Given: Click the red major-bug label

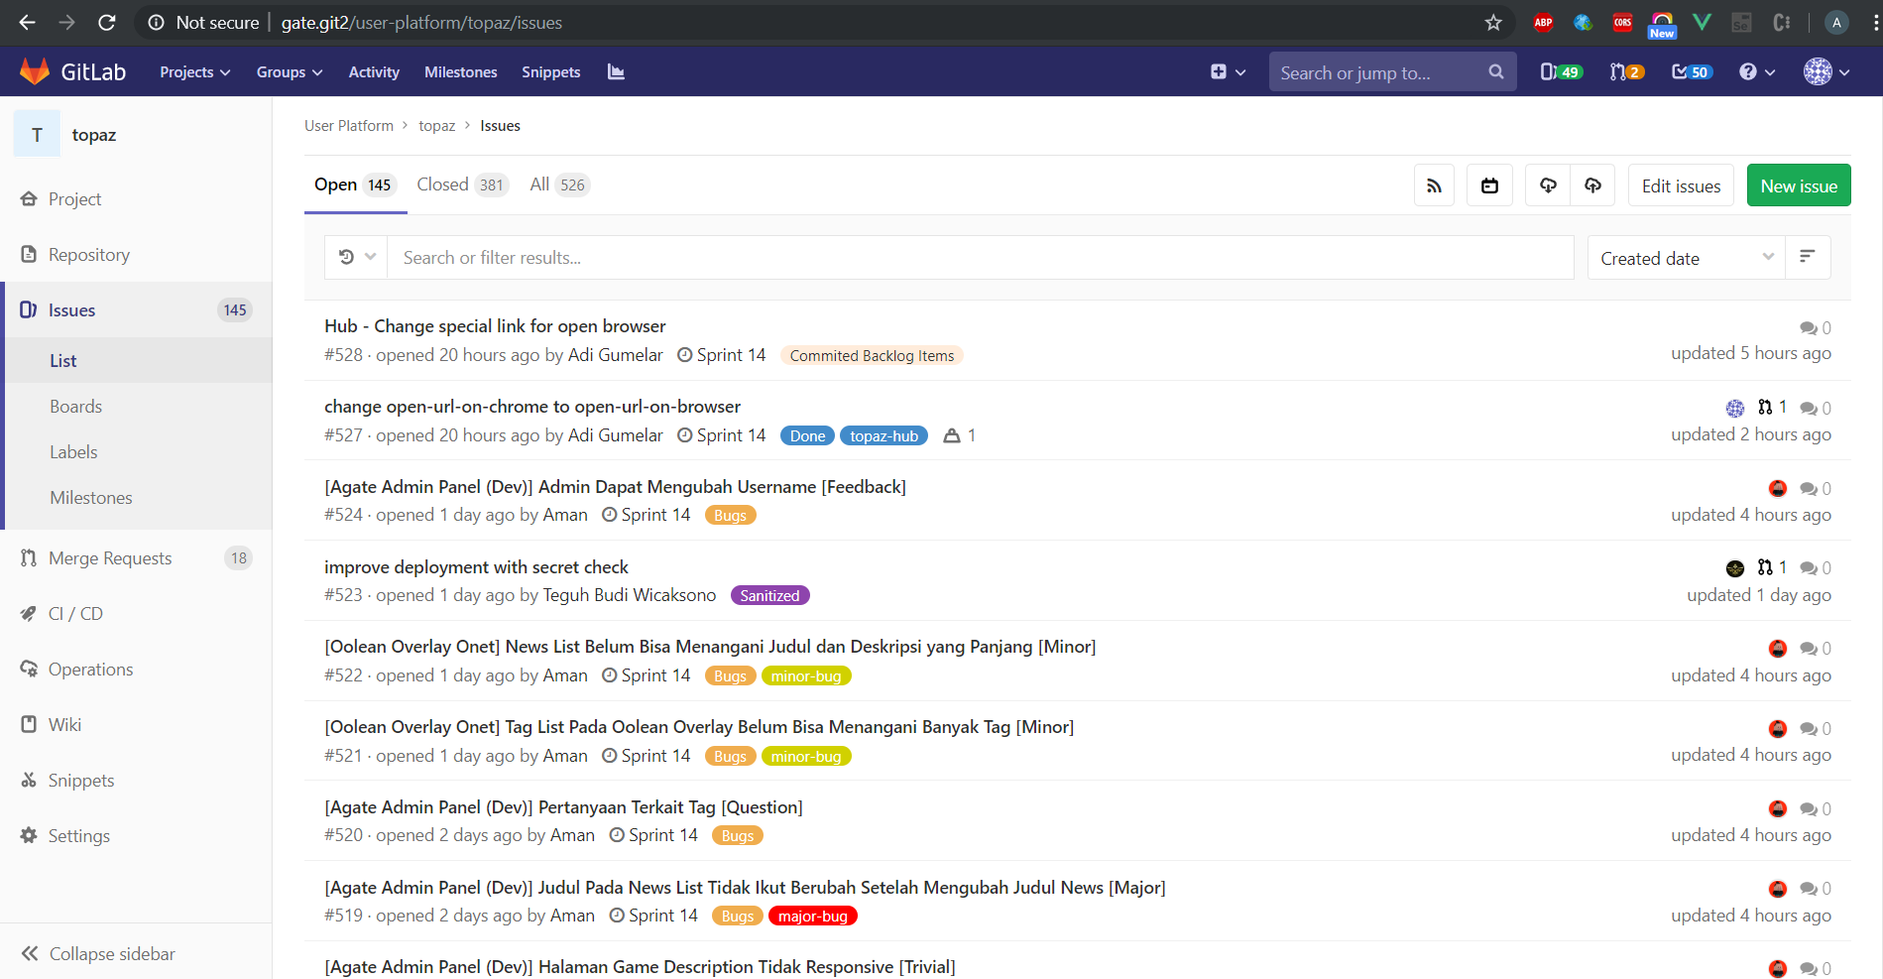Looking at the screenshot, I should point(812,917).
